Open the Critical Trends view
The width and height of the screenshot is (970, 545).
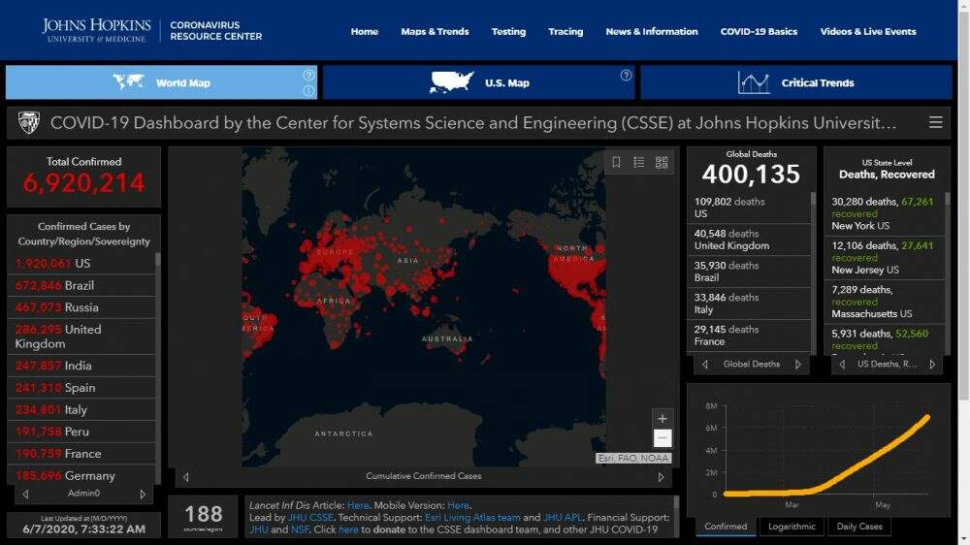click(x=795, y=83)
